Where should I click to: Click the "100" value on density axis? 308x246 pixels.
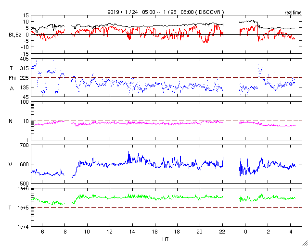[25, 102]
